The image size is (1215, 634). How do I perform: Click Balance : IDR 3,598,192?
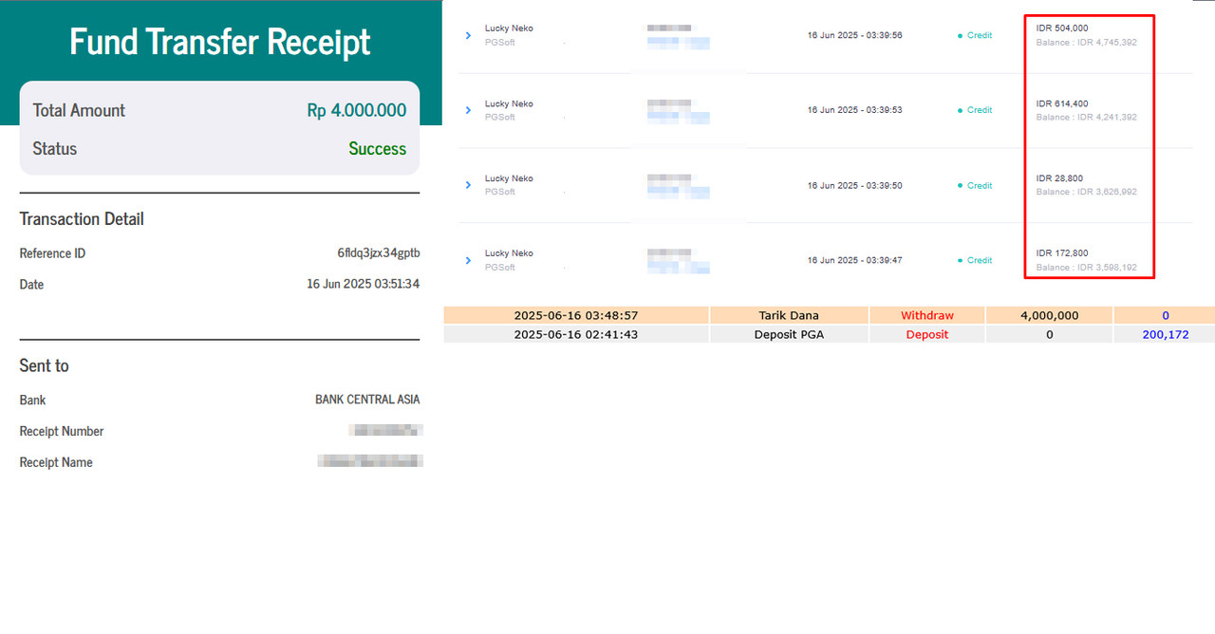pos(1086,268)
